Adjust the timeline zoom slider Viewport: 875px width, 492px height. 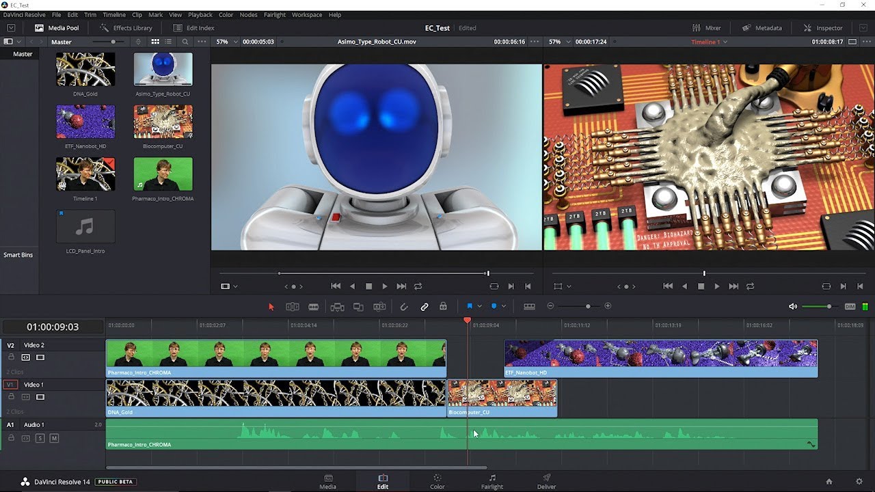589,306
